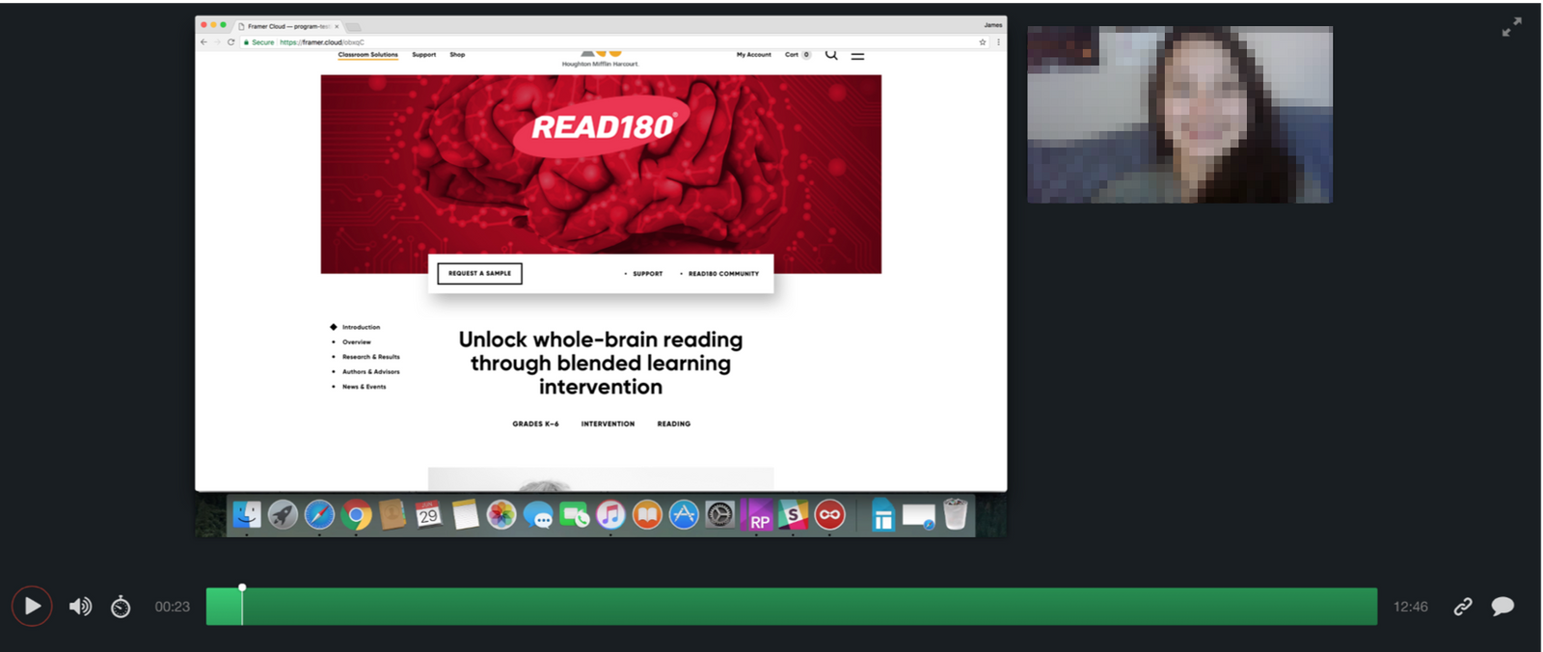Open the App Store in dock
Viewport: 1543px width, 652px height.
click(684, 515)
